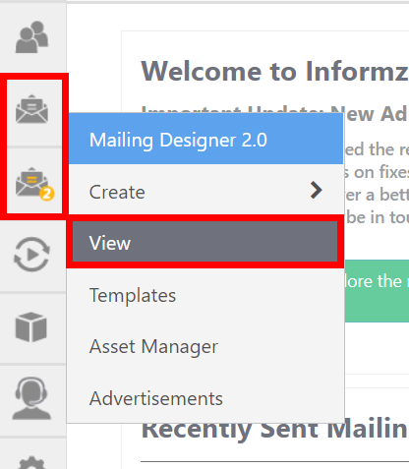Open the Contacts people icon in sidebar

tap(32, 37)
